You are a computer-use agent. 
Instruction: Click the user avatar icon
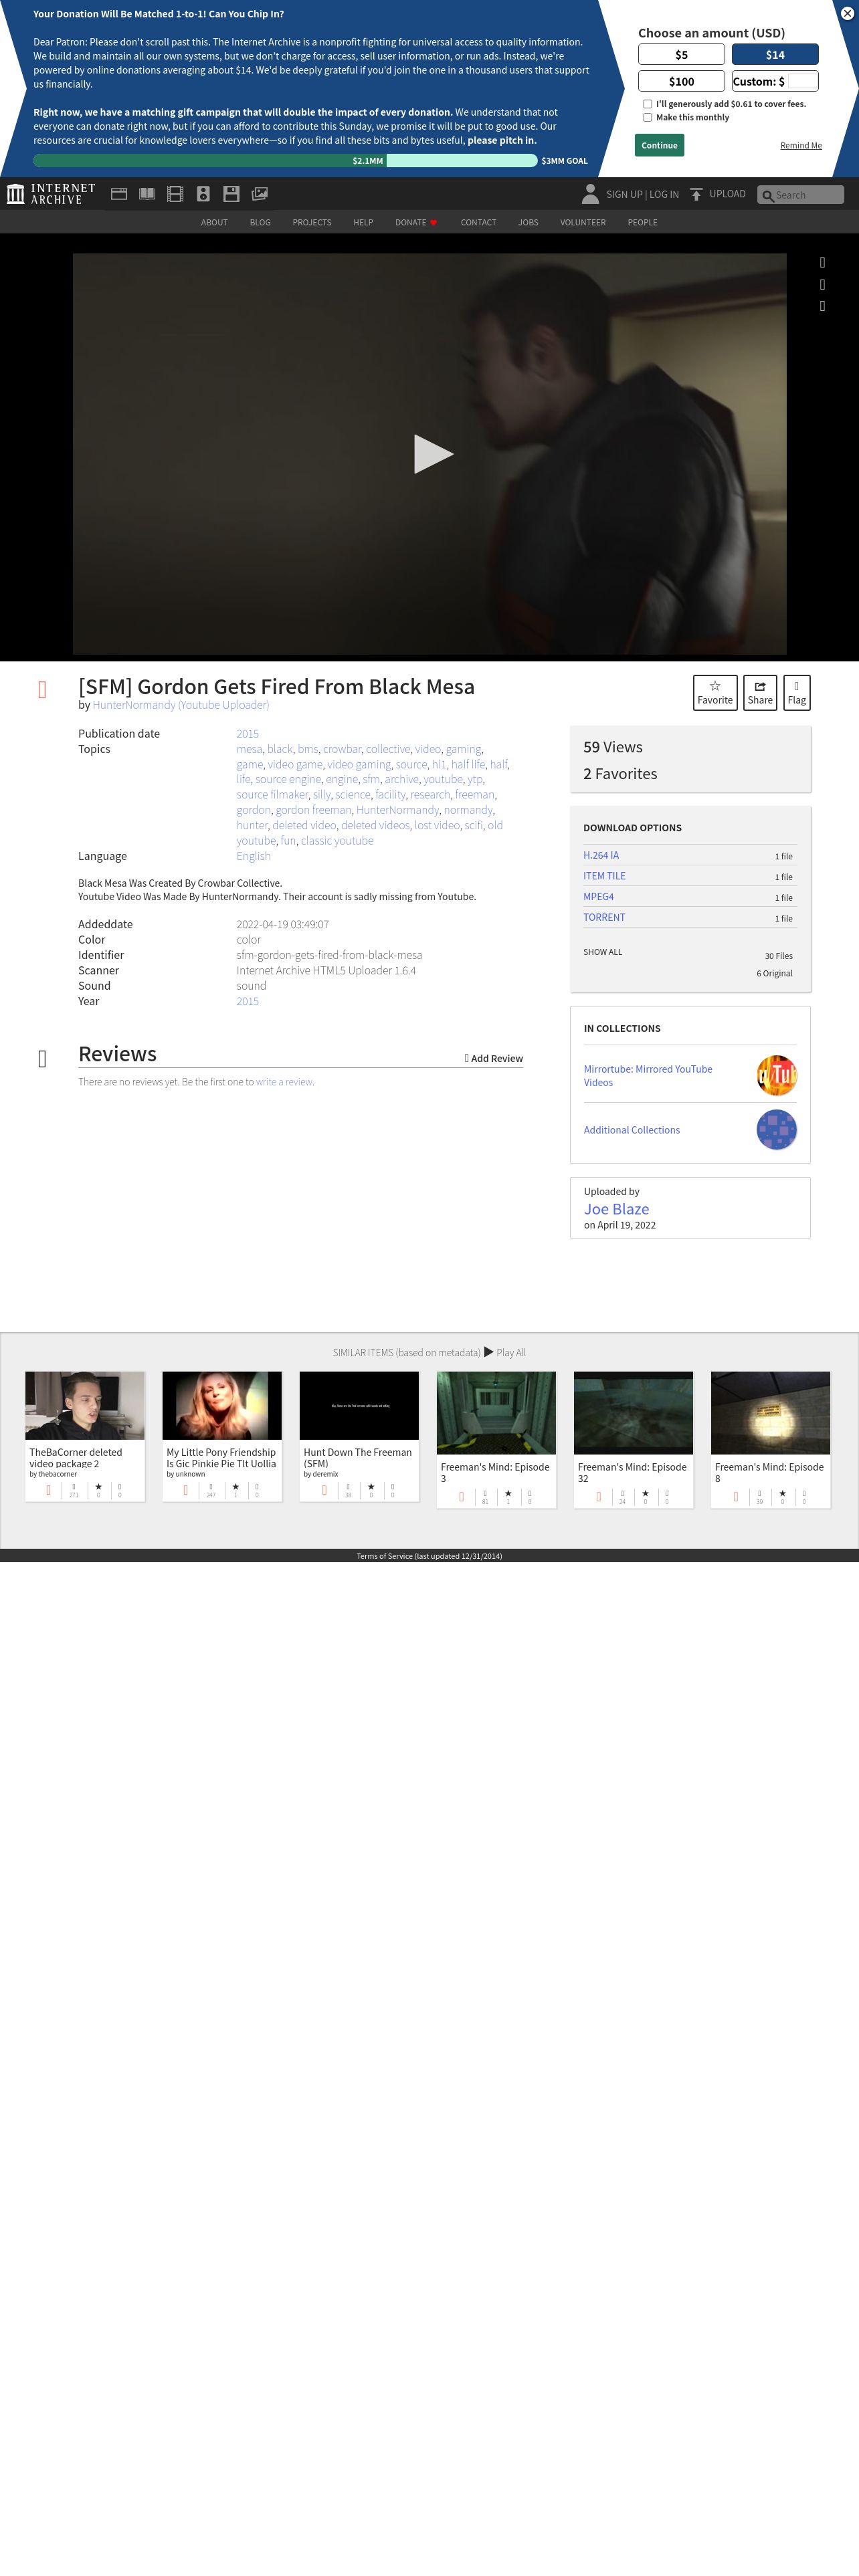590,194
